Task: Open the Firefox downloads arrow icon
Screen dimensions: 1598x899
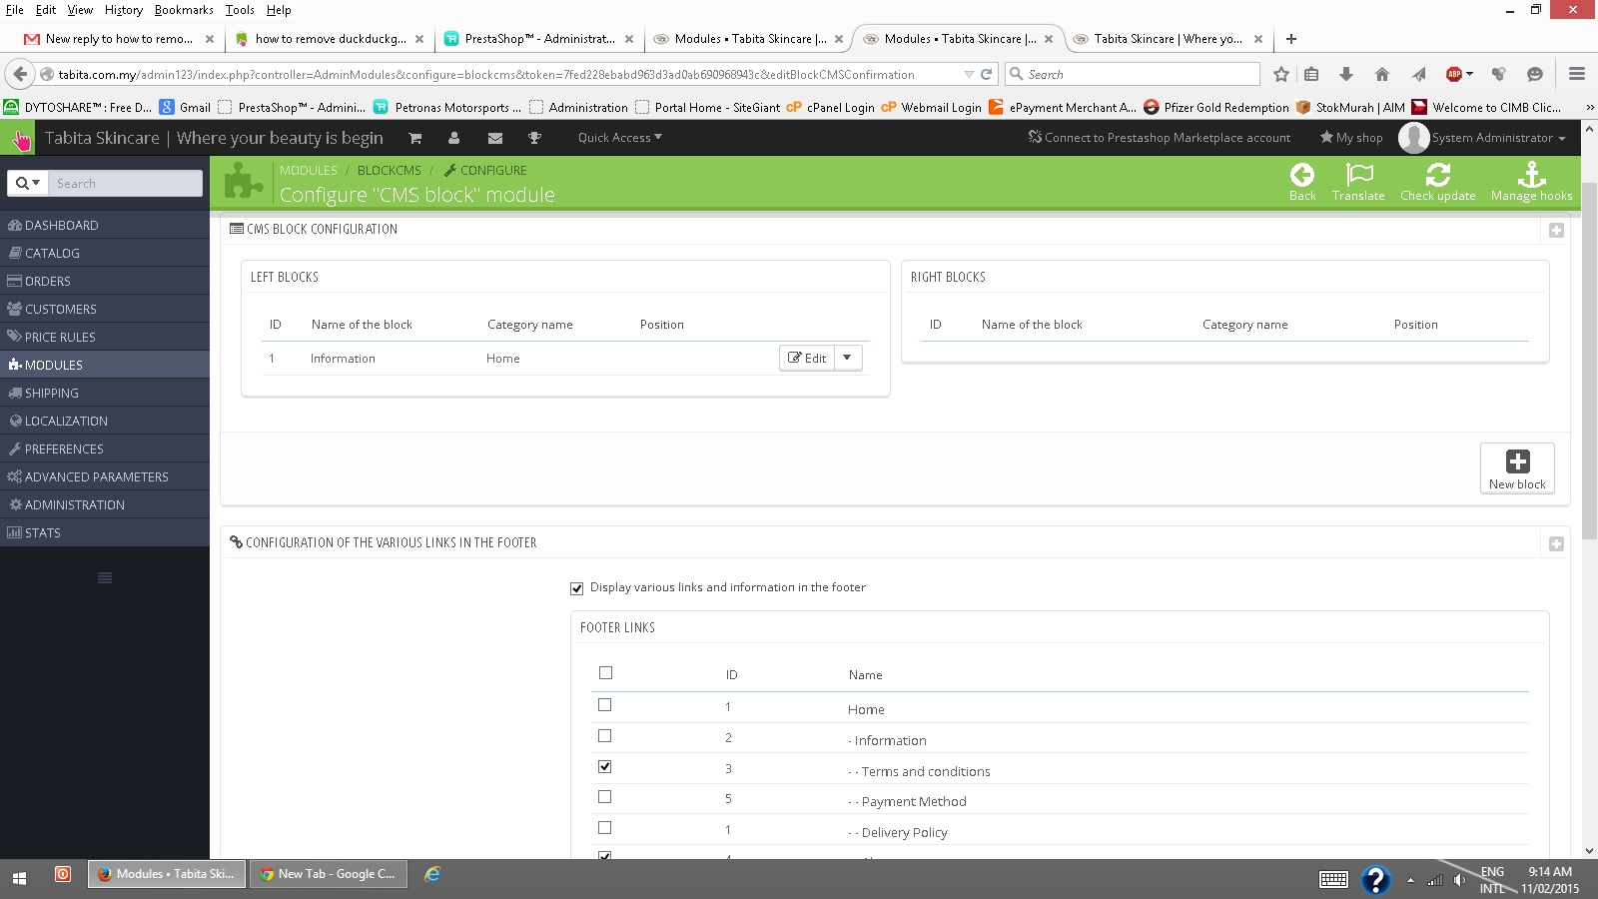Action: (1346, 74)
